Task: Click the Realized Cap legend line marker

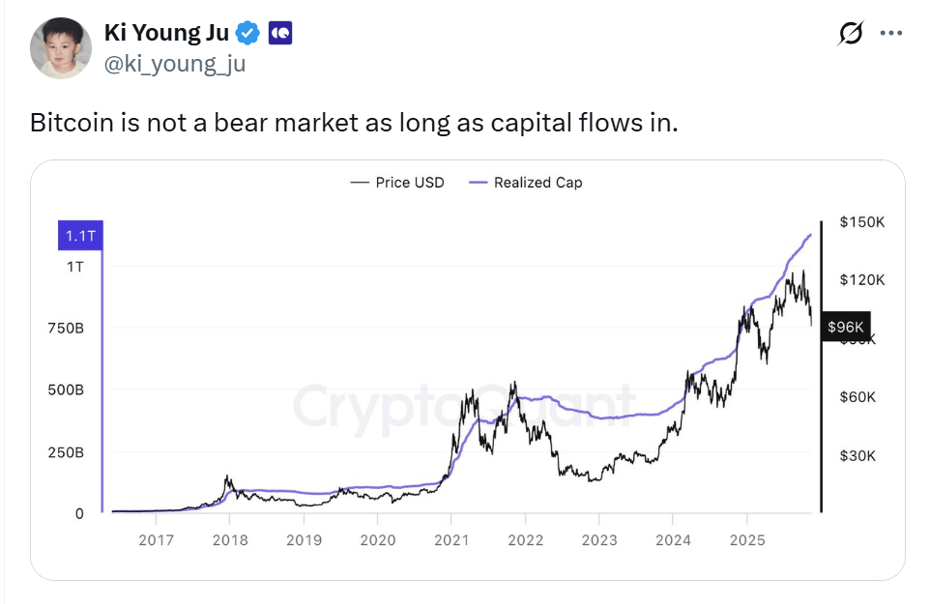Action: 476,182
